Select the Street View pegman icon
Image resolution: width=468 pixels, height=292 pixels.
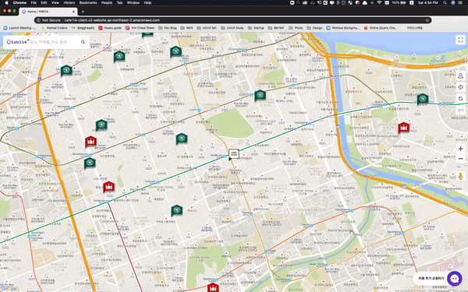pos(460,176)
